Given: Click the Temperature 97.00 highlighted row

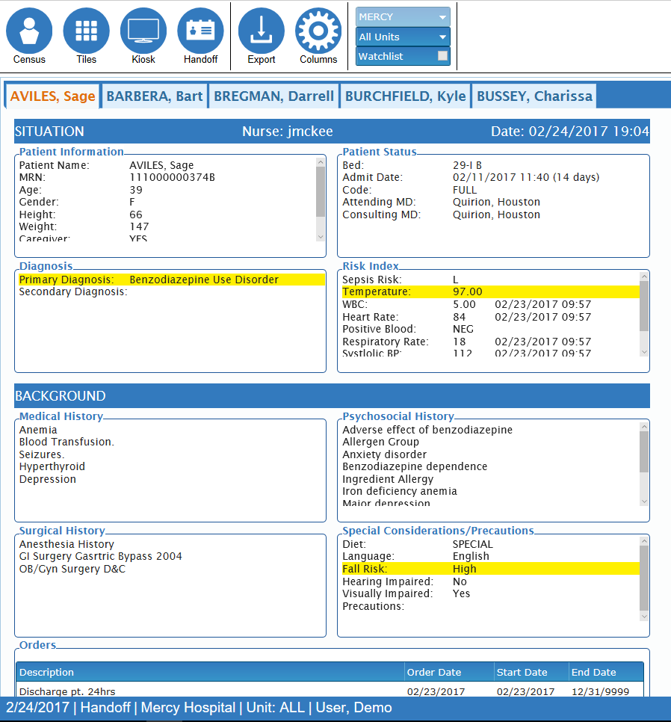Looking at the screenshot, I should click(x=491, y=291).
